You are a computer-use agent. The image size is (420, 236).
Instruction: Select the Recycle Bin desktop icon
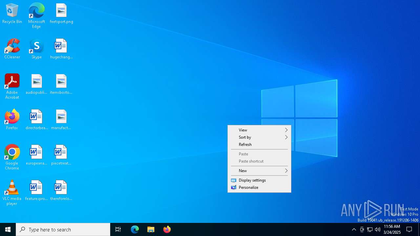12,14
